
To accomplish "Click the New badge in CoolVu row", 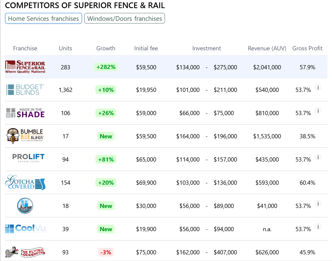I will (106, 229).
